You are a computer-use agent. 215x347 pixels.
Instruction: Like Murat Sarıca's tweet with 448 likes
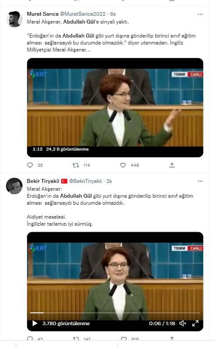123,165
